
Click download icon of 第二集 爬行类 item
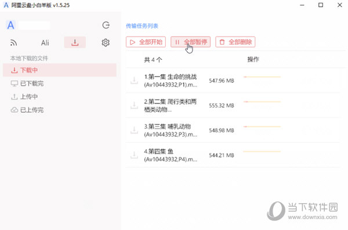[134, 105]
